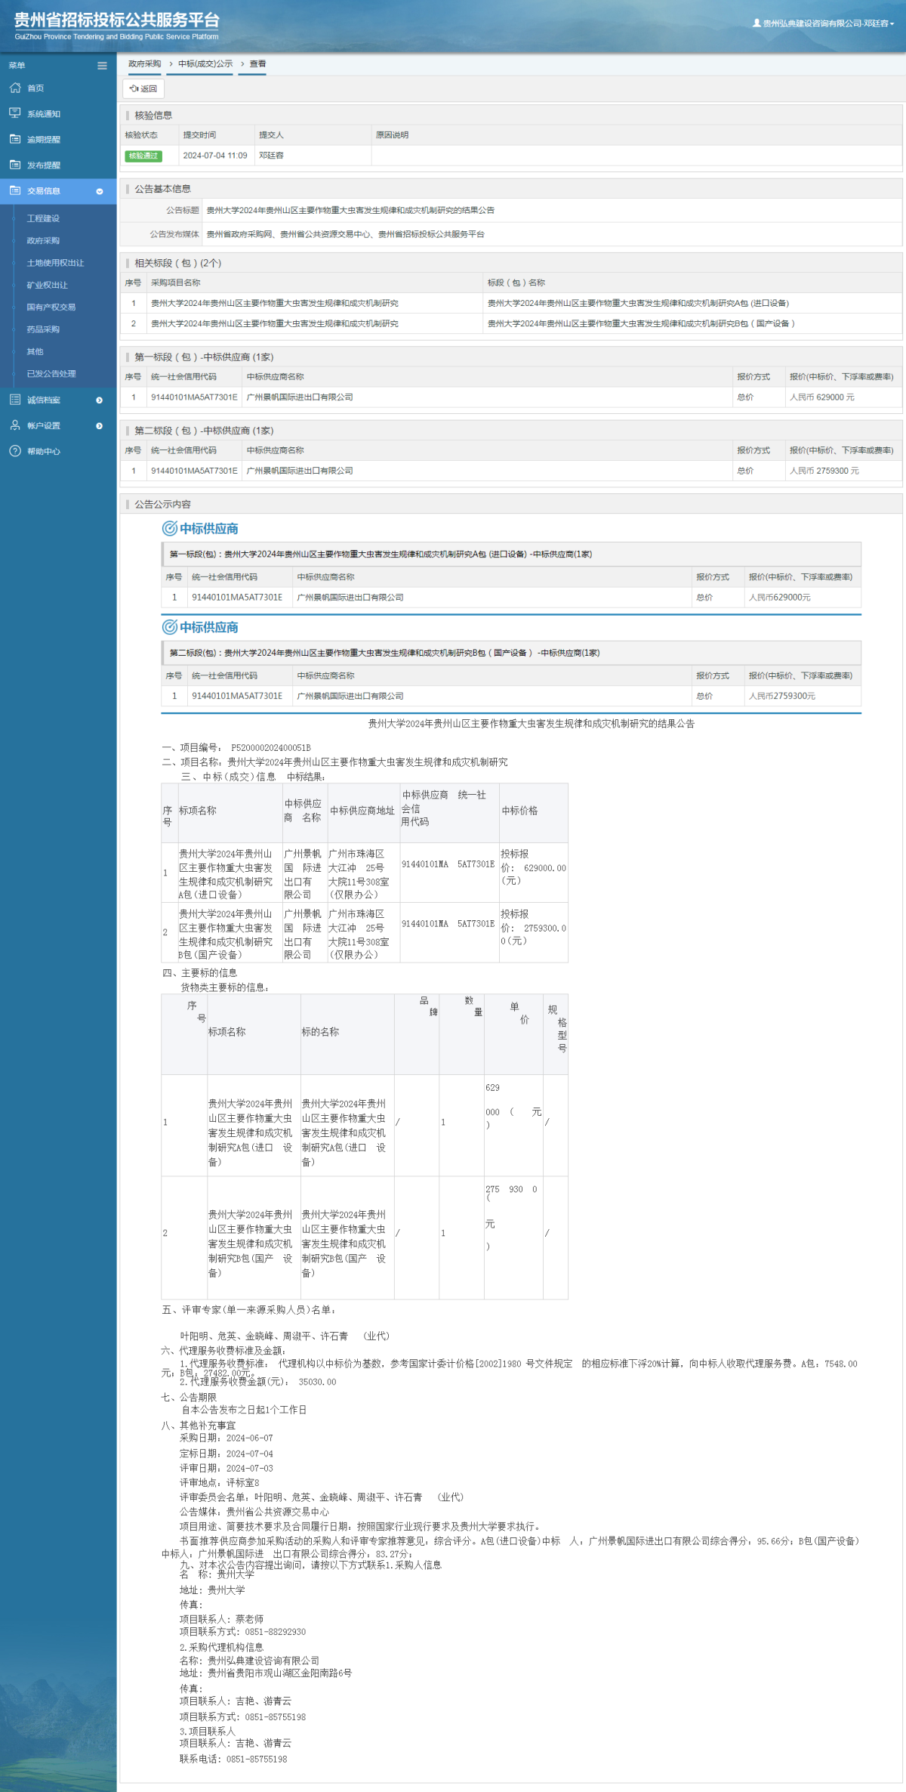Viewport: 906px width, 1792px height.
Task: Click the 发布提醒 sidebar icon
Action: click(x=15, y=165)
